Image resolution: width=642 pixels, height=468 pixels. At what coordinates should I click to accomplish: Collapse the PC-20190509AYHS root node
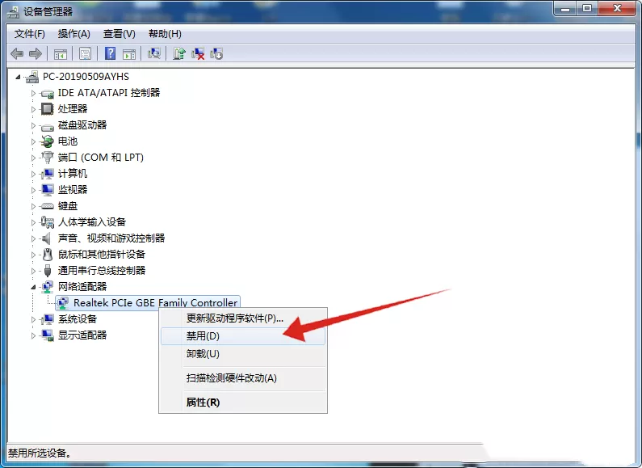tap(18, 77)
